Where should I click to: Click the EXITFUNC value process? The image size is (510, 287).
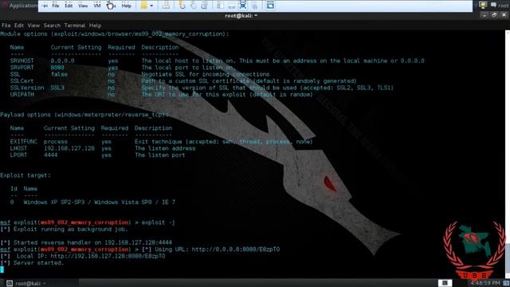coord(56,142)
